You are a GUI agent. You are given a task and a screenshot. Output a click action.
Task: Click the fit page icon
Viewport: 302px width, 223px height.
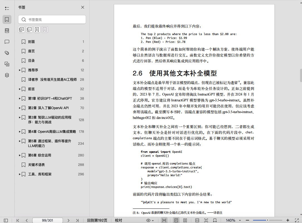[x=206, y=220]
